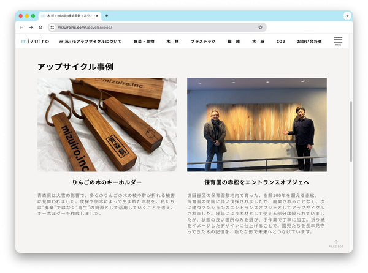Screen dimensions: 368x273
Task: Reload the page with the refresh icon
Action: coord(40,28)
